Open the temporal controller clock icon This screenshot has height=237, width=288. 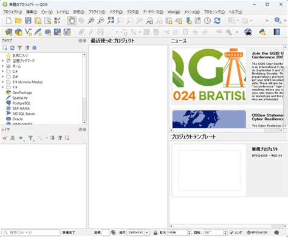(x=207, y=21)
